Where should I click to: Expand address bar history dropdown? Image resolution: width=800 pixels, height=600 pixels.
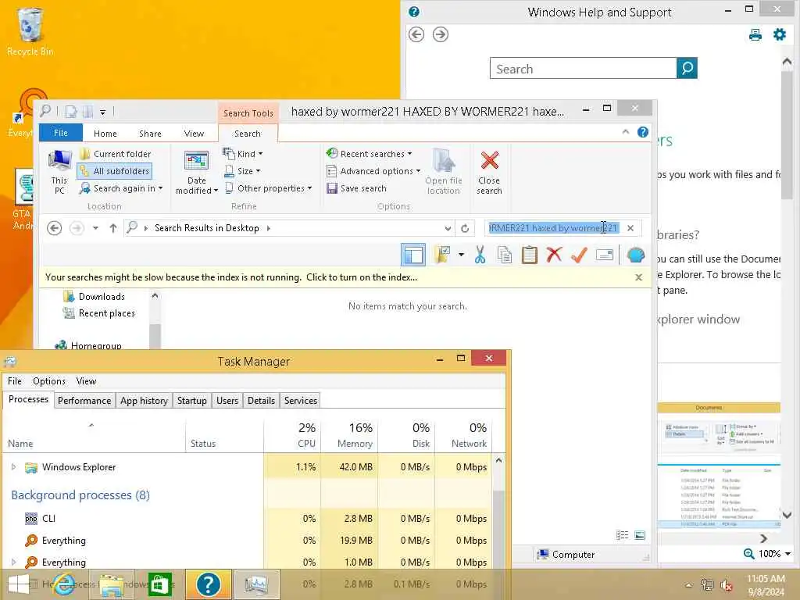click(448, 228)
